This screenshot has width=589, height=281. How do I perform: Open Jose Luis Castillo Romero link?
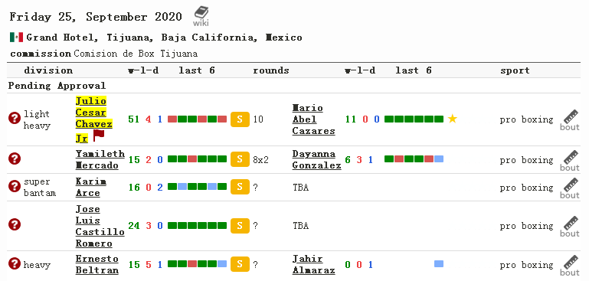pyautogui.click(x=100, y=226)
